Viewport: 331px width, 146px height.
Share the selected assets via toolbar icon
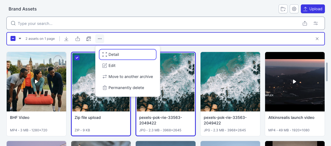click(x=78, y=39)
